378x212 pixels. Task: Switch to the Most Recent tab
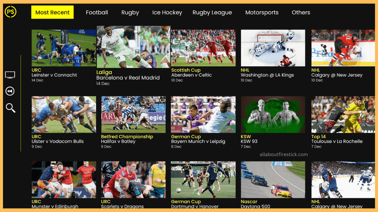[x=52, y=12]
